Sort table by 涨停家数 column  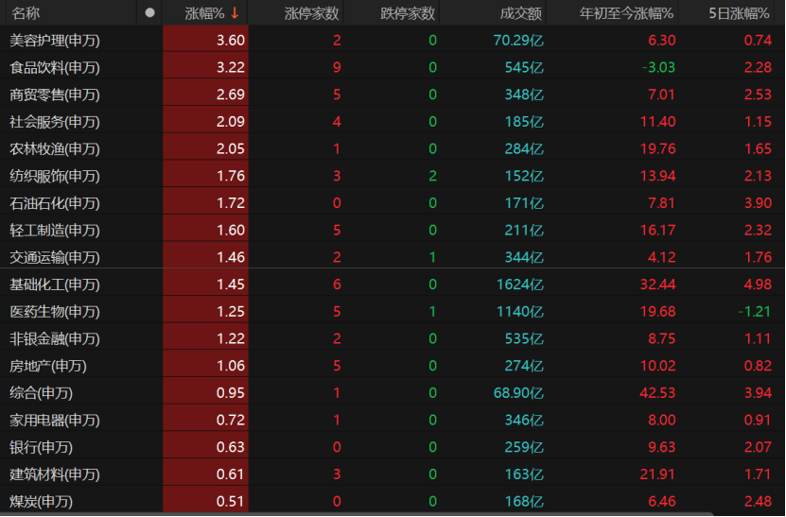[311, 13]
